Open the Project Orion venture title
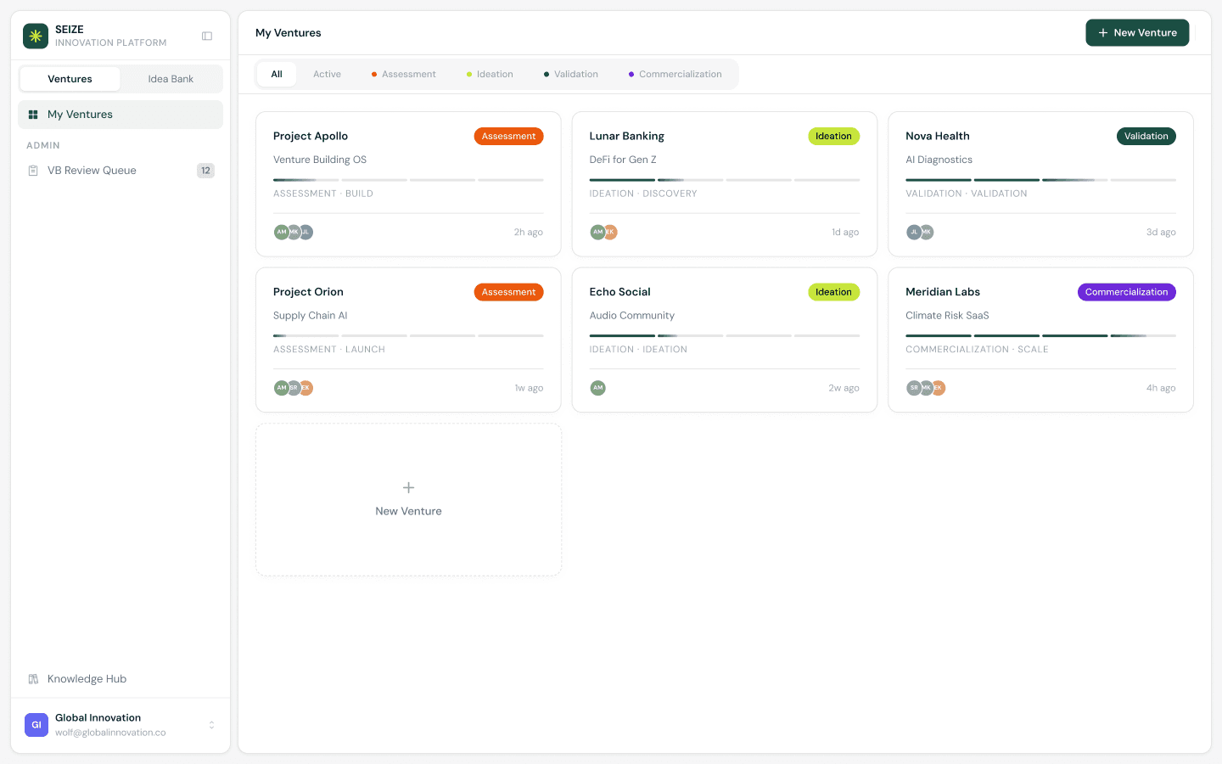 308,292
